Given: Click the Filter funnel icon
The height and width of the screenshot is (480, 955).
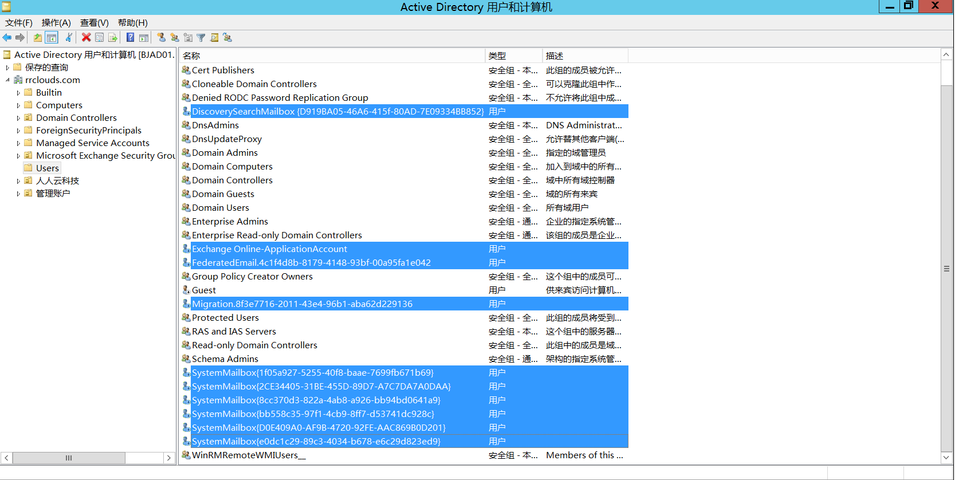Looking at the screenshot, I should pos(201,38).
